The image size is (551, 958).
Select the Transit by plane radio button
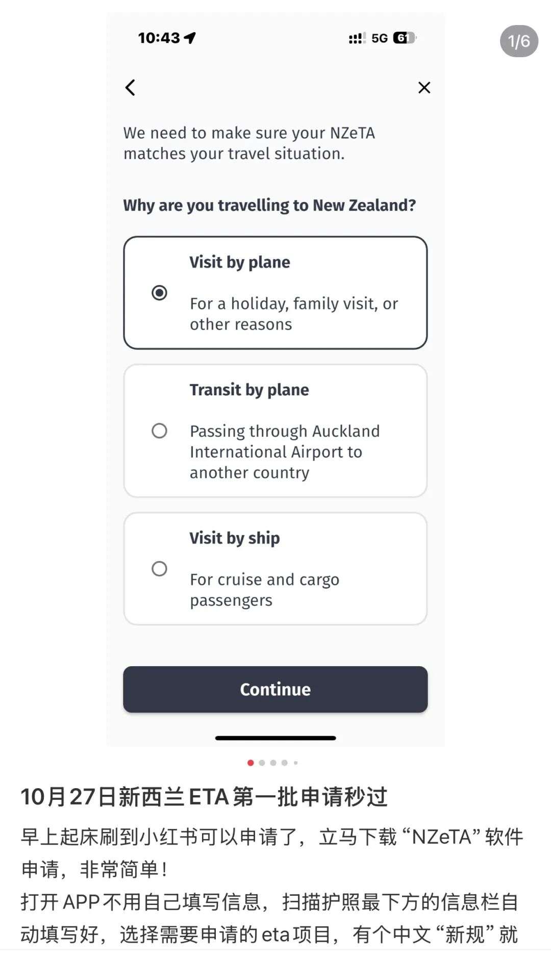(x=159, y=431)
